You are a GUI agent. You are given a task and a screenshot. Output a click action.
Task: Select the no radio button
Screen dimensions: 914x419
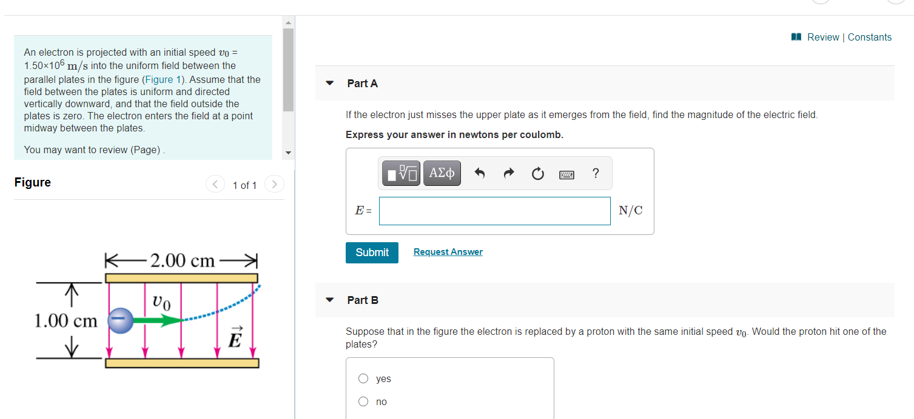point(363,401)
